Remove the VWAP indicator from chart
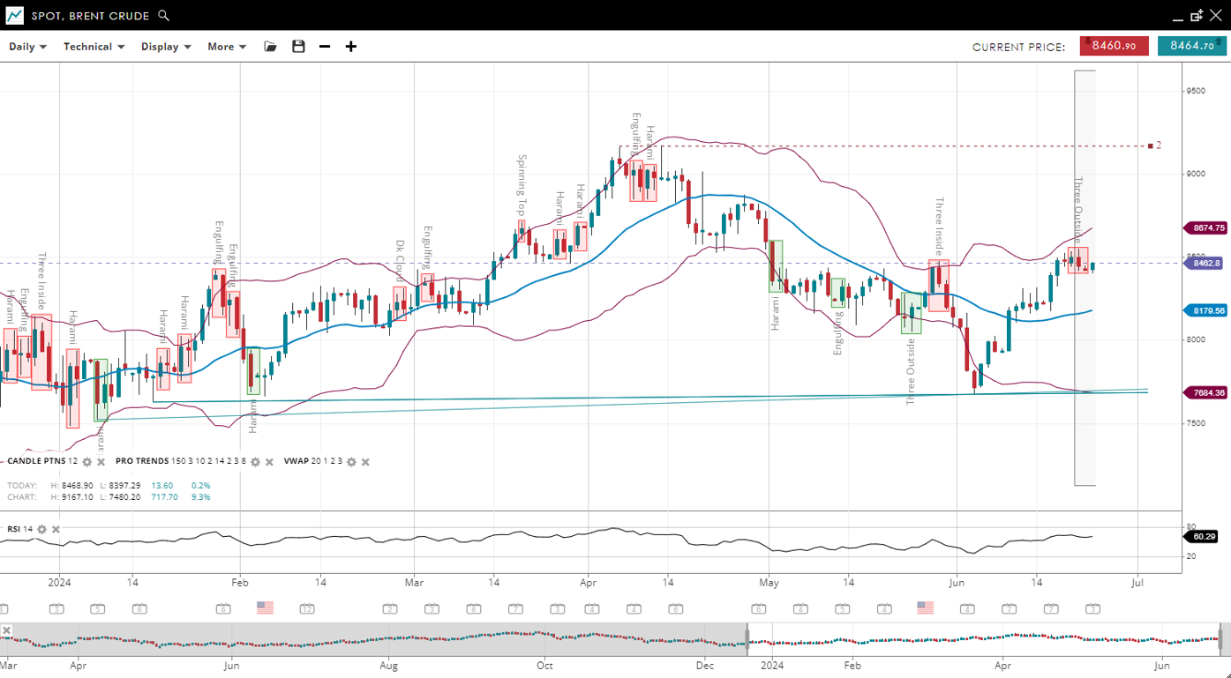The image size is (1231, 678). [x=365, y=462]
